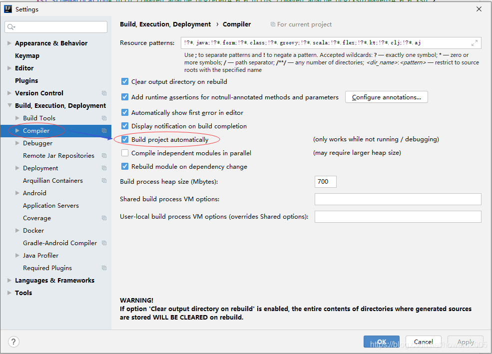The width and height of the screenshot is (492, 354).
Task: Click project-level icon next to Compiler row
Action: click(104, 131)
